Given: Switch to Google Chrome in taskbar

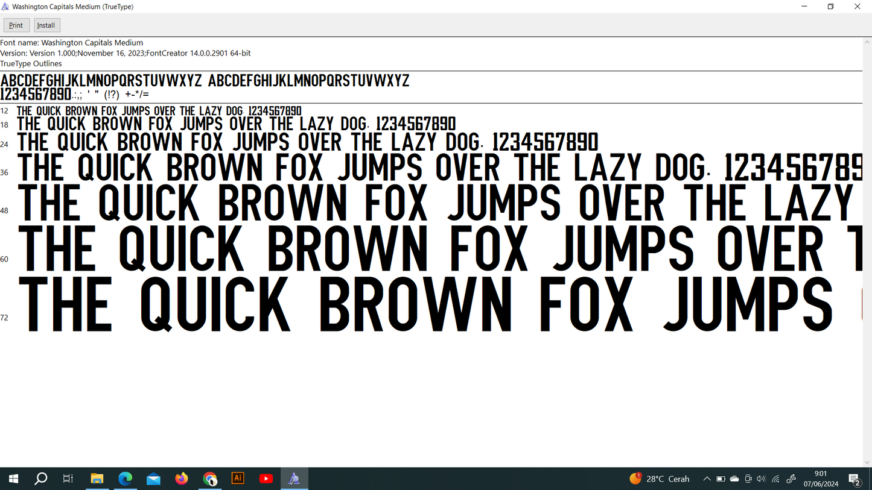Looking at the screenshot, I should (209, 479).
